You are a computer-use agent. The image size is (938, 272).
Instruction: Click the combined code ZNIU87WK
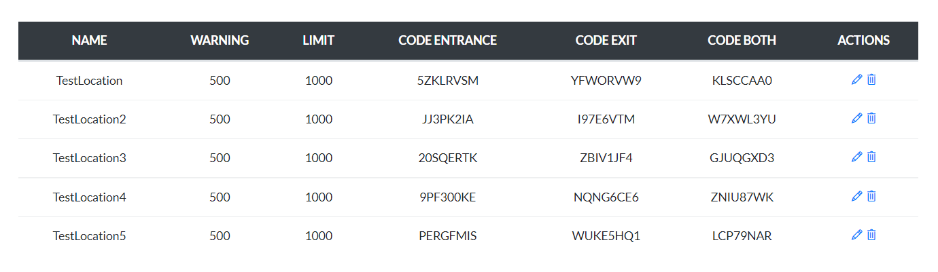click(742, 197)
